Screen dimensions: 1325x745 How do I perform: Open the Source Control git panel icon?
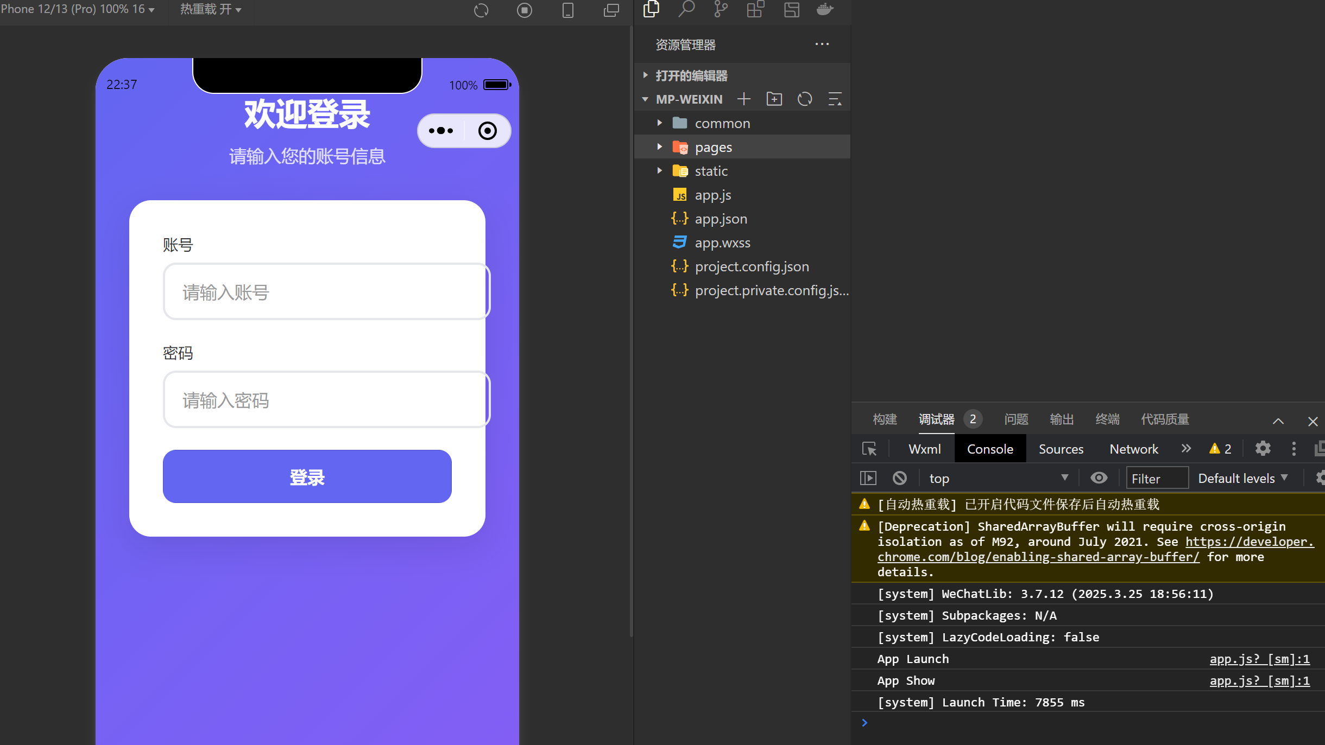[x=721, y=9]
